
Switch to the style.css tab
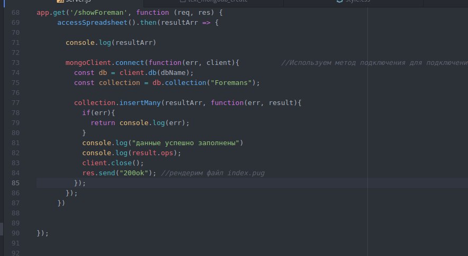pyautogui.click(x=353, y=2)
